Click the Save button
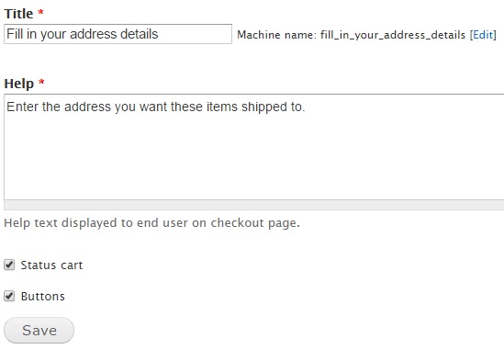 [x=39, y=330]
